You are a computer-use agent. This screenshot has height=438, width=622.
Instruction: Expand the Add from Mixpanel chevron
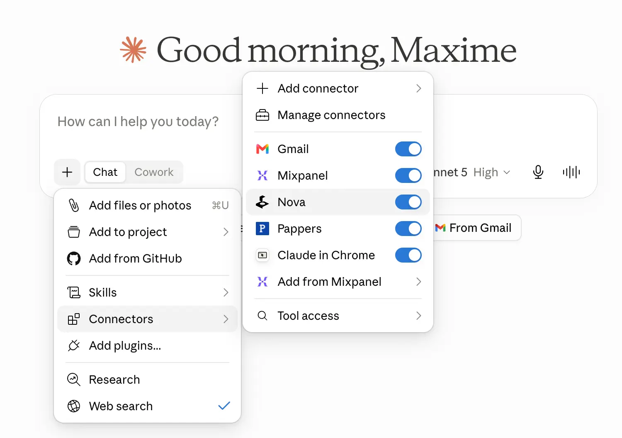pyautogui.click(x=418, y=282)
